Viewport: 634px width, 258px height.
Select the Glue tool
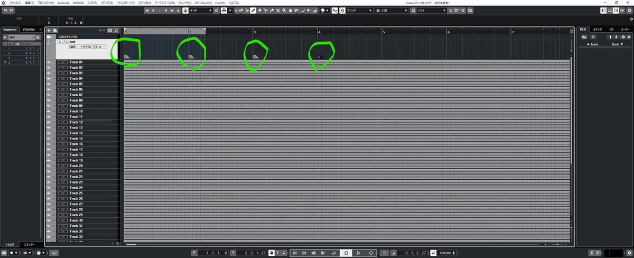pyautogui.click(x=272, y=10)
